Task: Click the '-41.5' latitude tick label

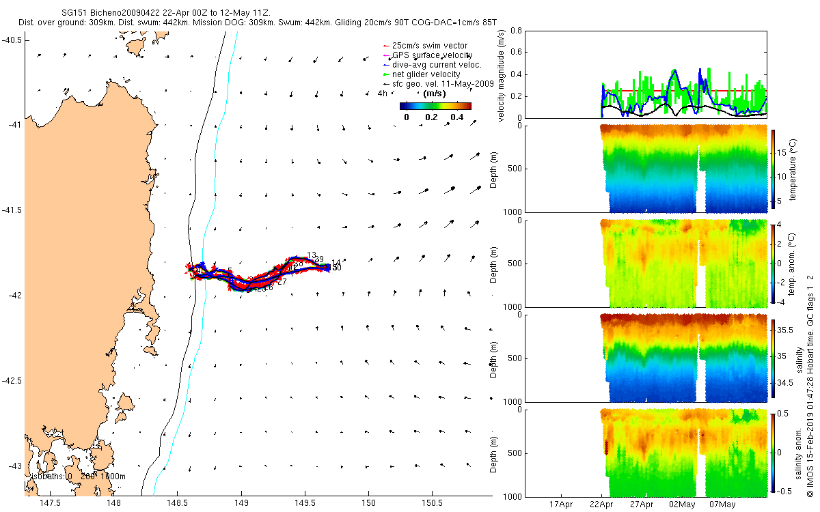Action: click(x=12, y=210)
